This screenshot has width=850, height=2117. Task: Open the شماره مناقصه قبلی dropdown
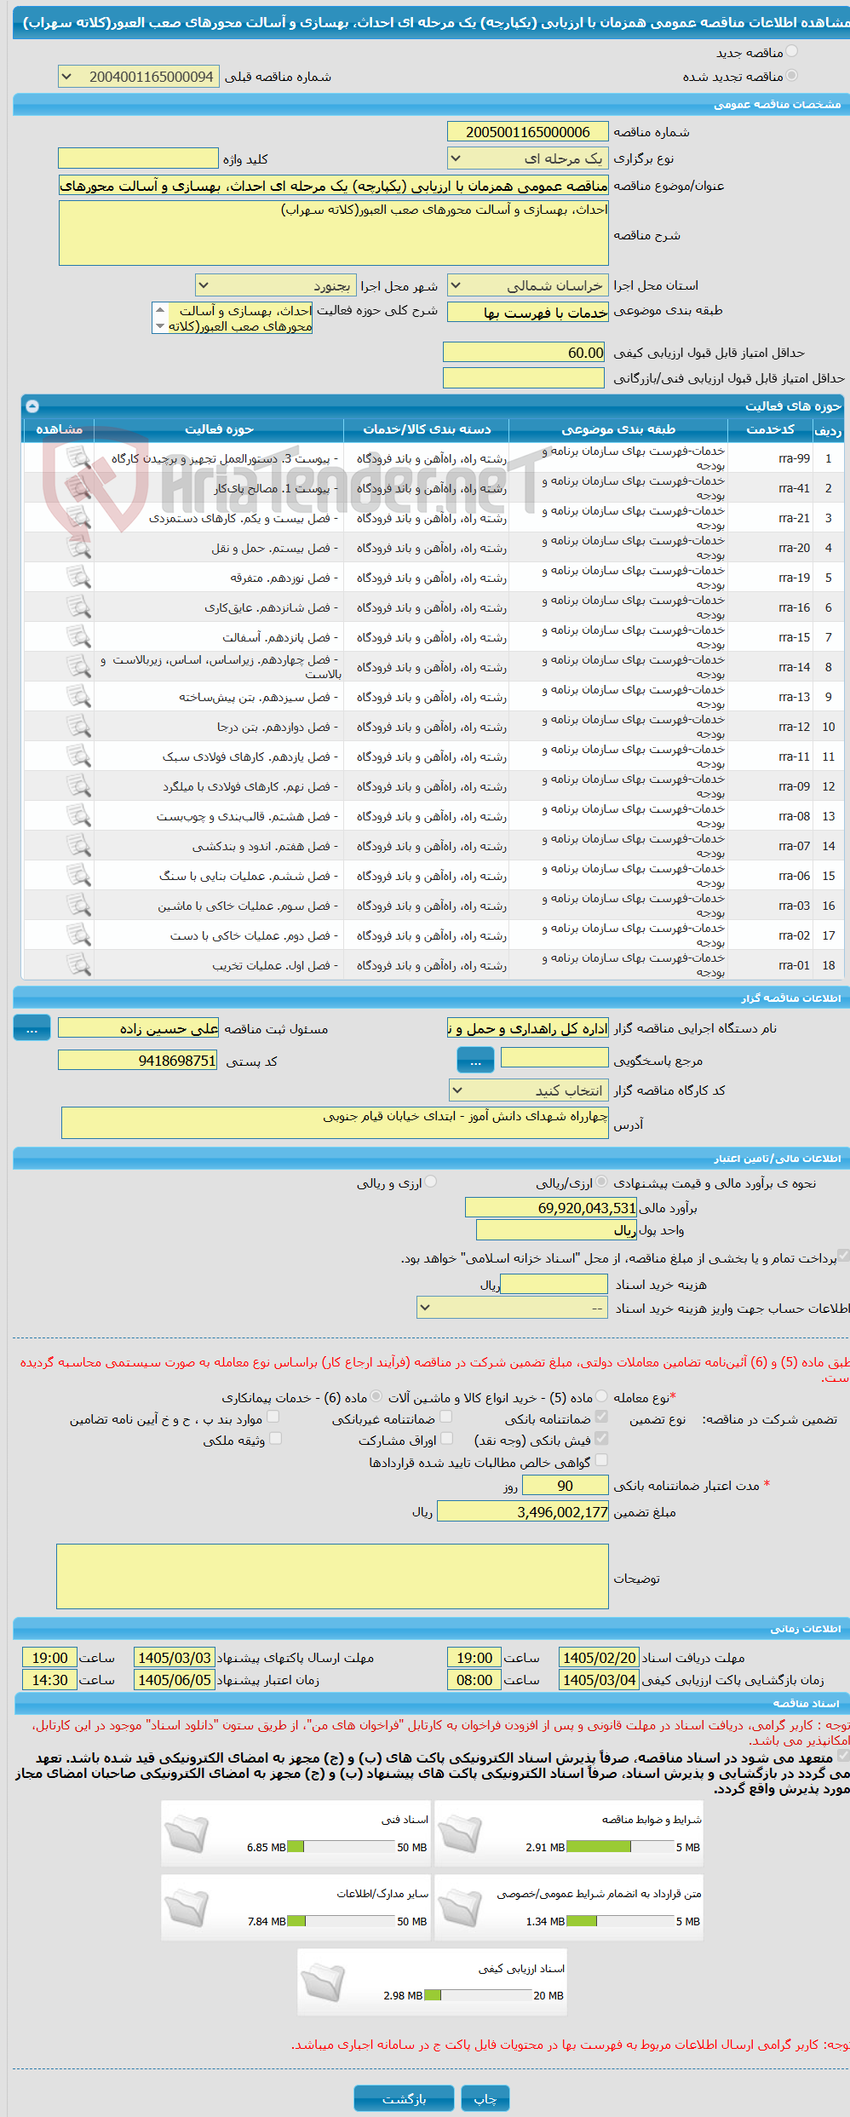pos(138,77)
